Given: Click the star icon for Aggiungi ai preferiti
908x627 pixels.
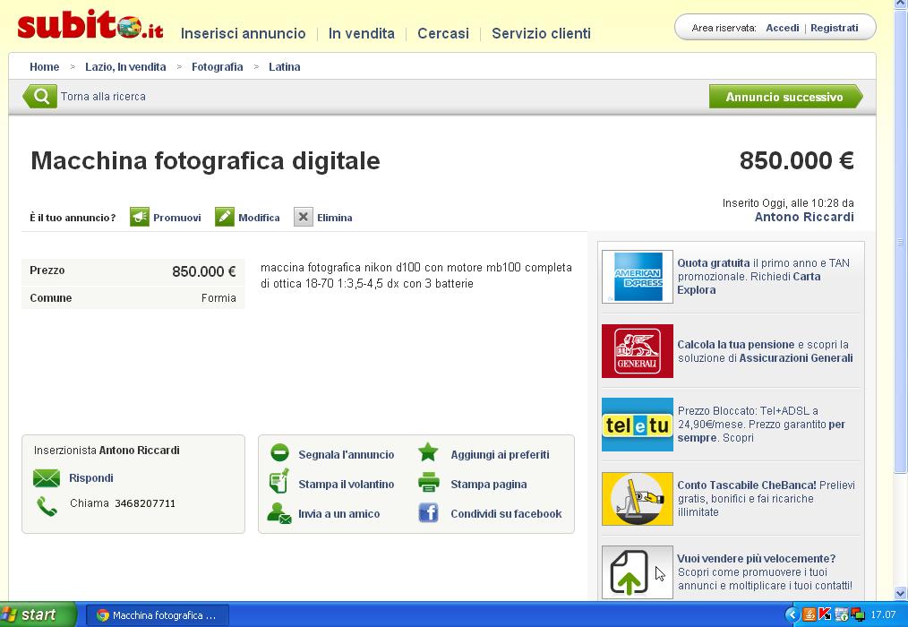Looking at the screenshot, I should pos(427,454).
